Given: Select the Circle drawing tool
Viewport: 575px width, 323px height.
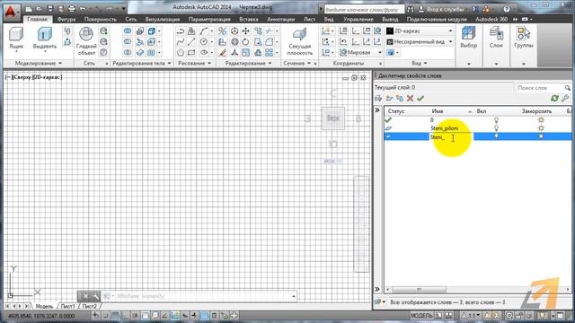Looking at the screenshot, I should (204, 42).
